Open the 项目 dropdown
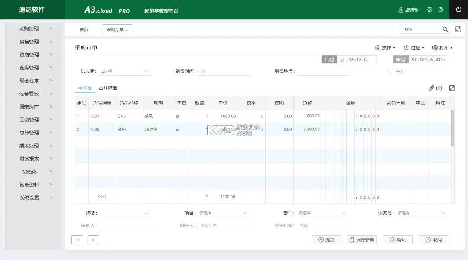The height and width of the screenshot is (260, 468). 223,213
